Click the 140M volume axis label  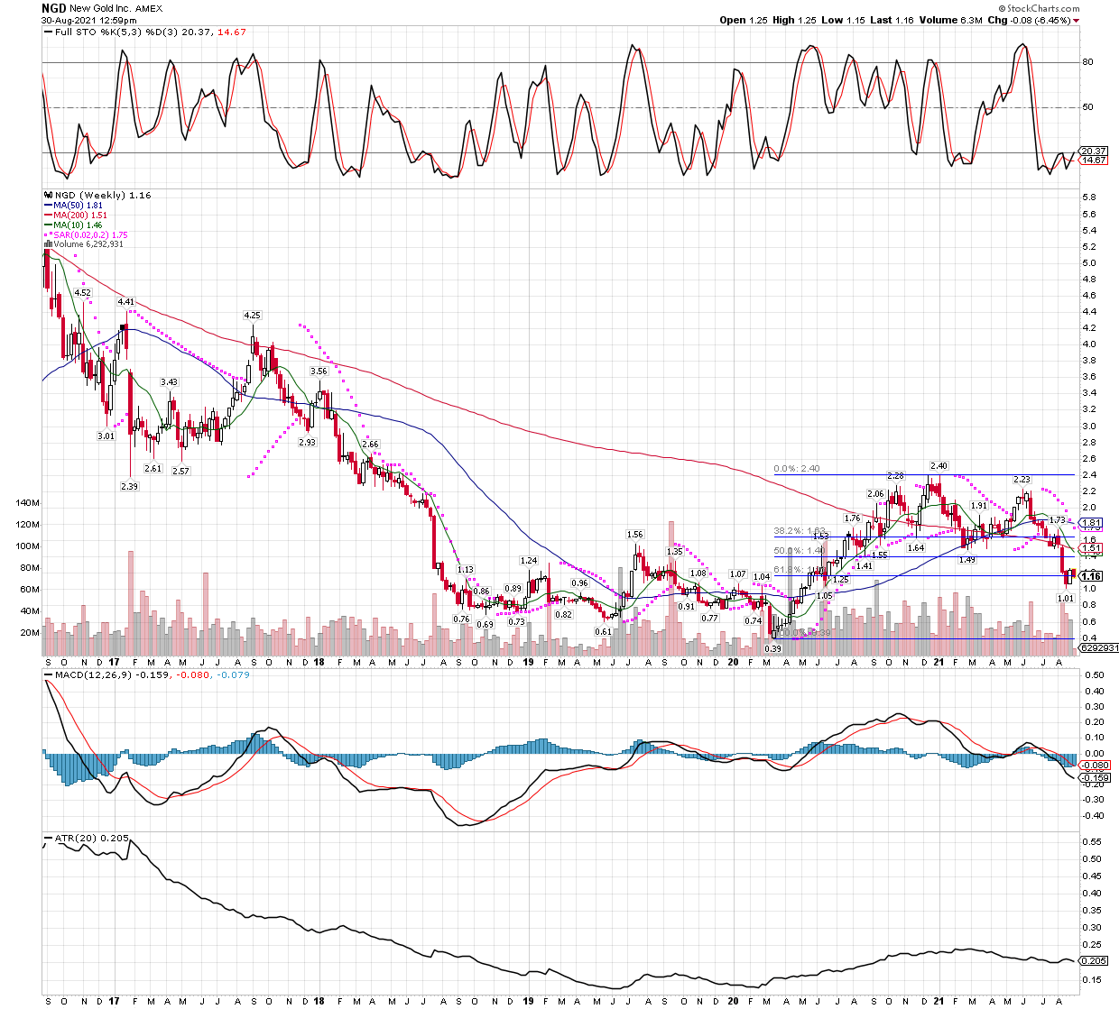click(29, 502)
